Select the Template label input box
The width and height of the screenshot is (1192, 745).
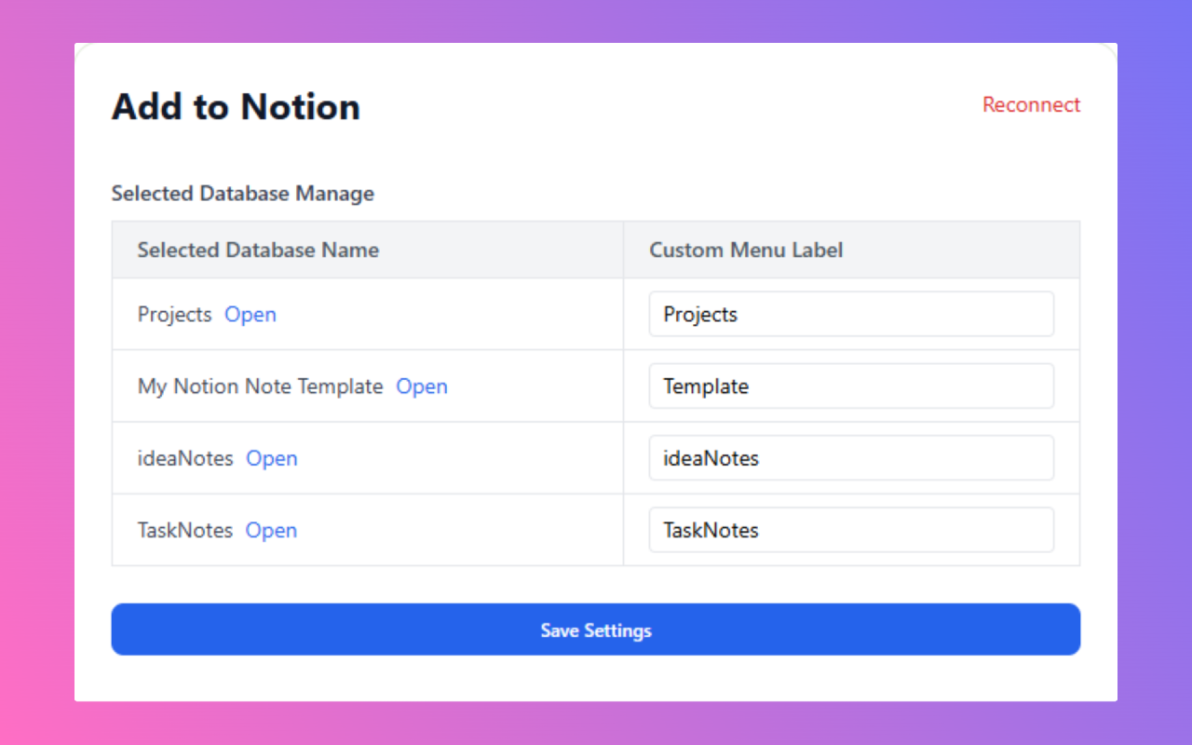(x=850, y=386)
